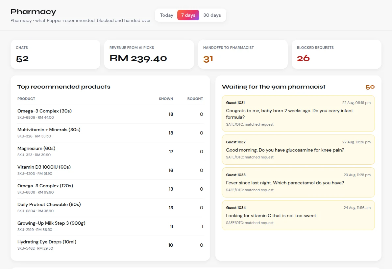Open the Handoffs to pharmacist card

click(x=243, y=54)
